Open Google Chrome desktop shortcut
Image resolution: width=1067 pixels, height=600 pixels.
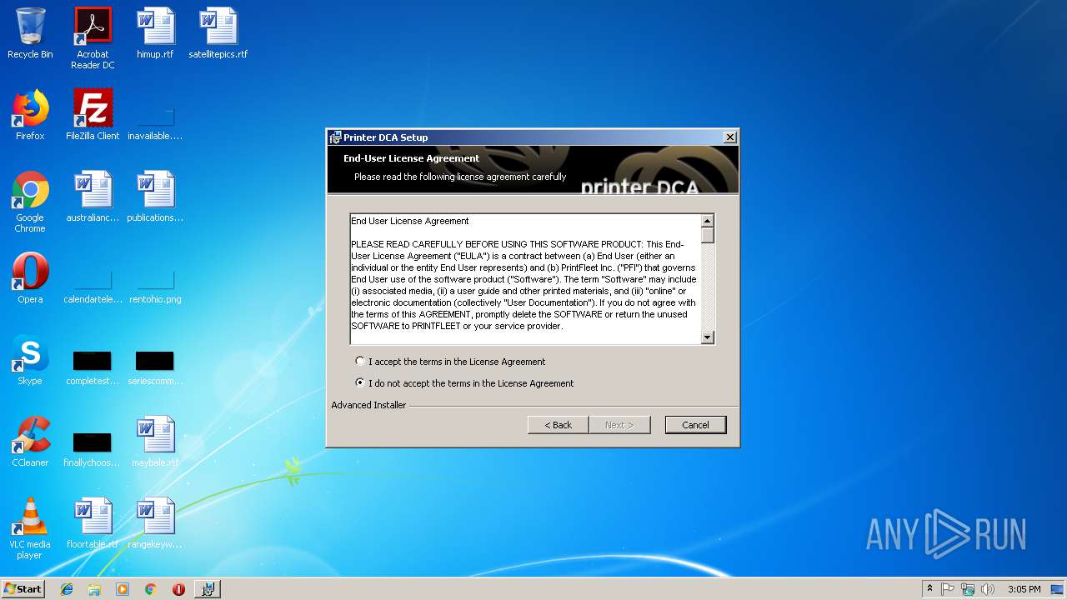[x=30, y=202]
